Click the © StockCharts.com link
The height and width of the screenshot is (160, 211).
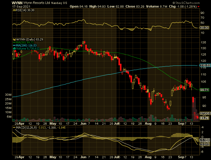(186, 3)
